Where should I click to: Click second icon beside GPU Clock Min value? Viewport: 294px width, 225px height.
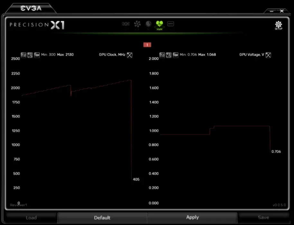30,55
